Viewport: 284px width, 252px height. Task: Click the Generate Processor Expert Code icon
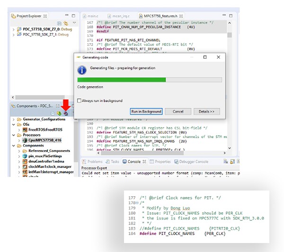click(66, 113)
